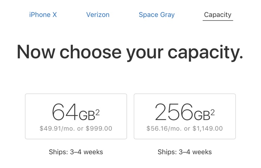Click the $56.16/mo. monthly price text
Screen dimensions: 261x168
(164, 129)
